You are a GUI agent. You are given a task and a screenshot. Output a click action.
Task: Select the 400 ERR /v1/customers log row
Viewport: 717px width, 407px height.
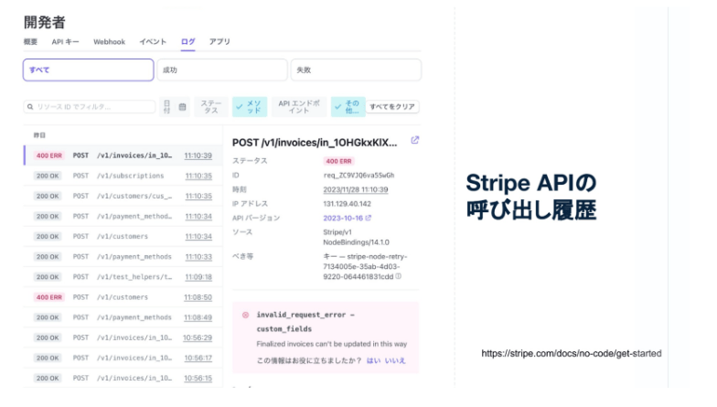click(123, 297)
